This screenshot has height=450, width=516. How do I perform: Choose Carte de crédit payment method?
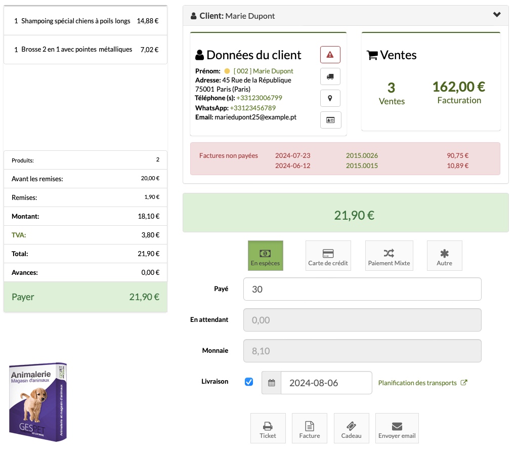click(328, 256)
